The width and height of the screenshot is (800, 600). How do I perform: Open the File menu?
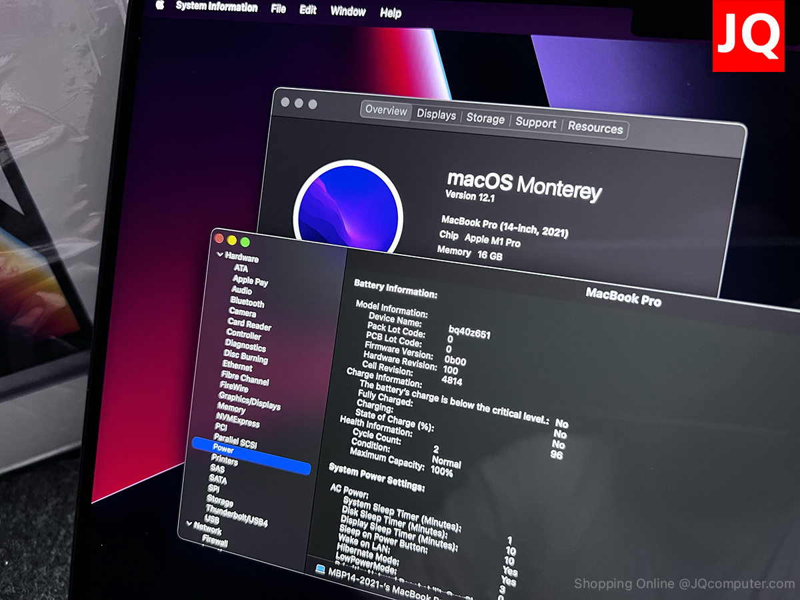click(279, 9)
